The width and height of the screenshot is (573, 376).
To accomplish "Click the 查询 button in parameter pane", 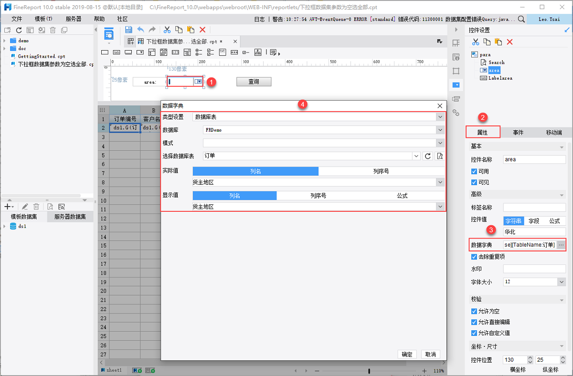I will coord(254,82).
